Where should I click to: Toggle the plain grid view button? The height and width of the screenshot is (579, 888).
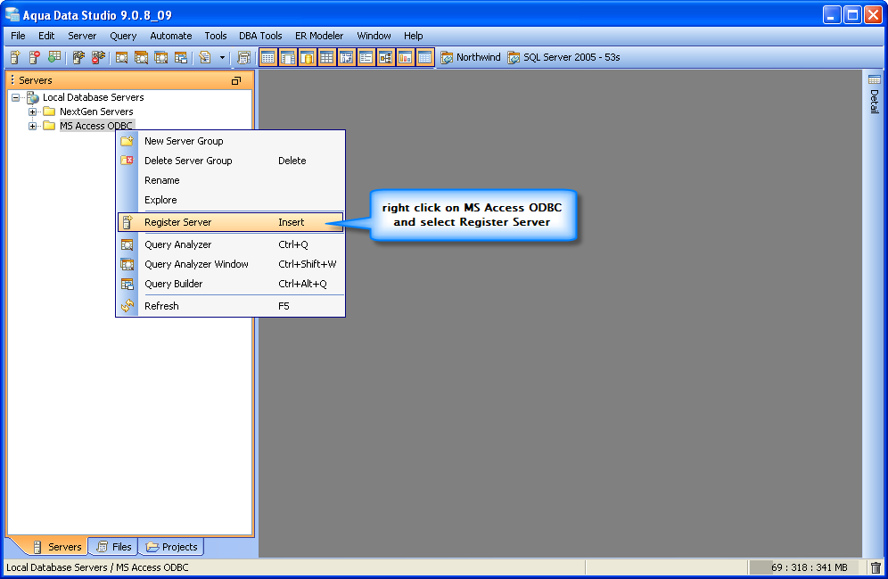tap(327, 57)
